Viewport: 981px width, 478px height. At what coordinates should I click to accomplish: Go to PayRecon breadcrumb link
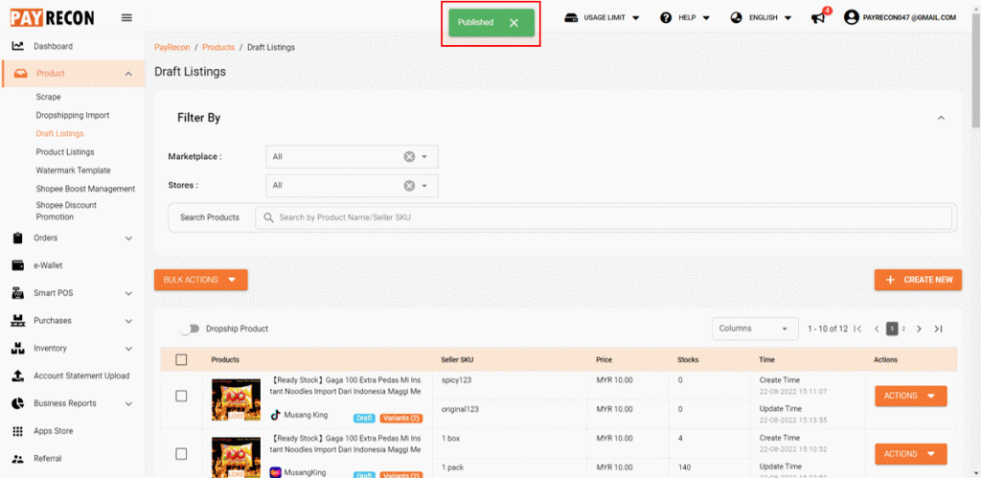pyautogui.click(x=172, y=47)
